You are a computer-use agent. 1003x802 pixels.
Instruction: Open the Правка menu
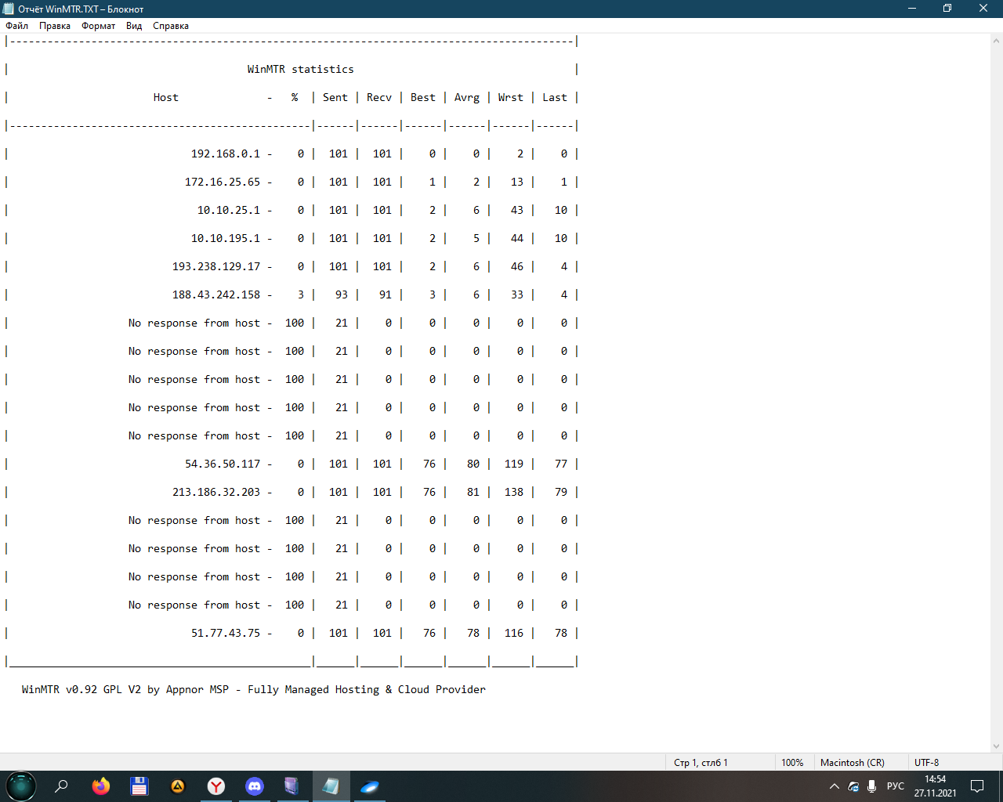click(x=55, y=26)
